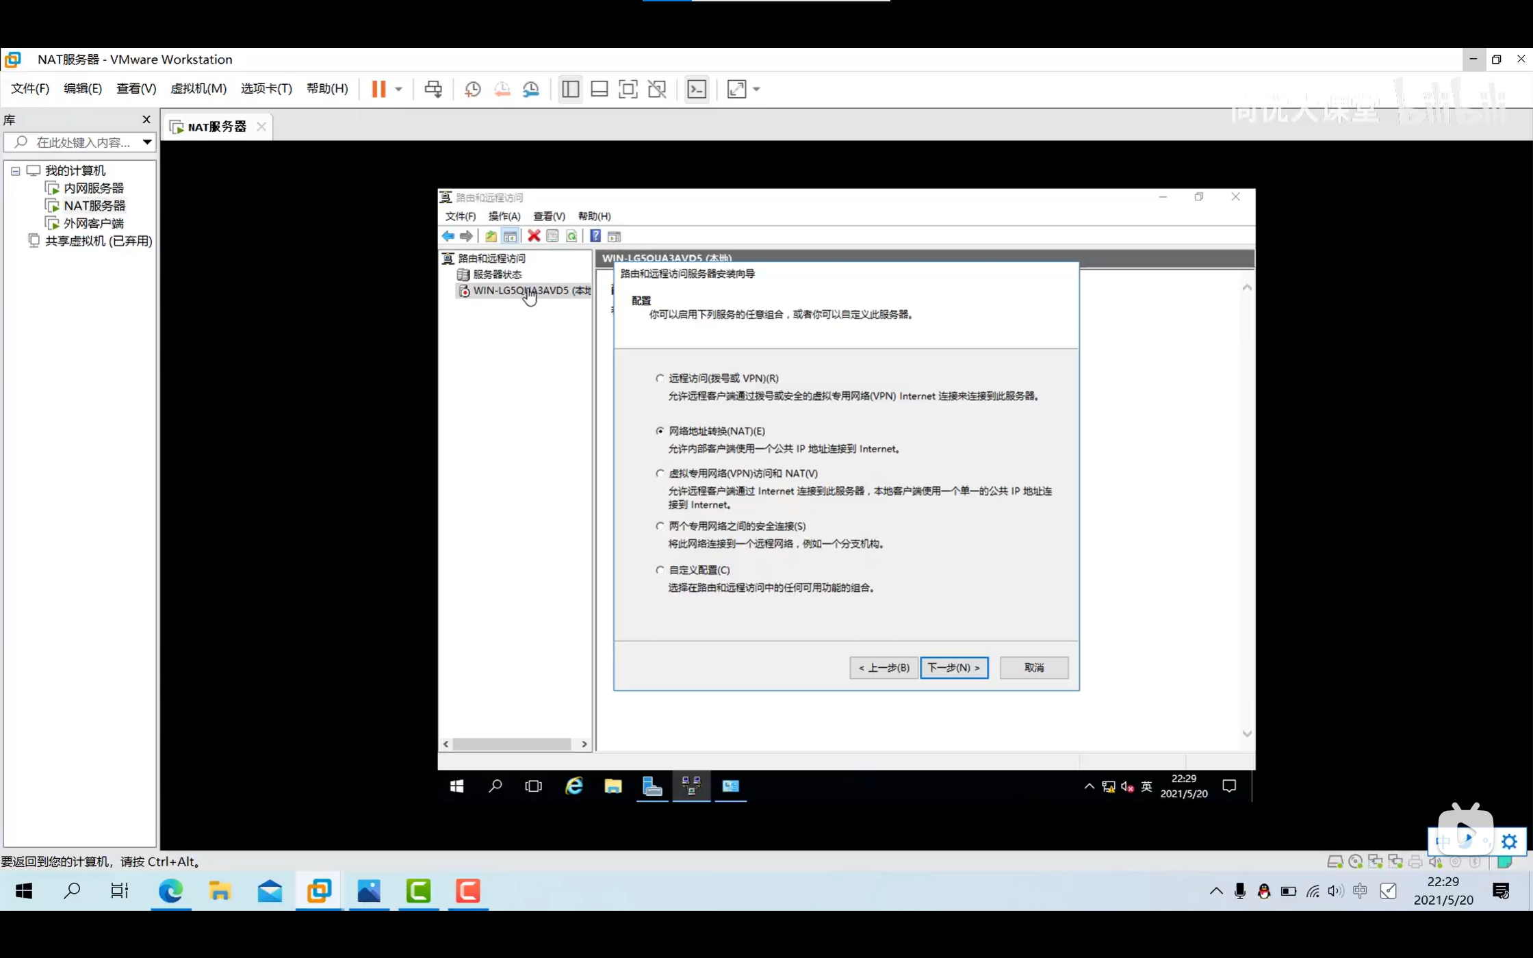The width and height of the screenshot is (1533, 958).
Task: Open the library search dropdown arrow
Action: pyautogui.click(x=146, y=142)
